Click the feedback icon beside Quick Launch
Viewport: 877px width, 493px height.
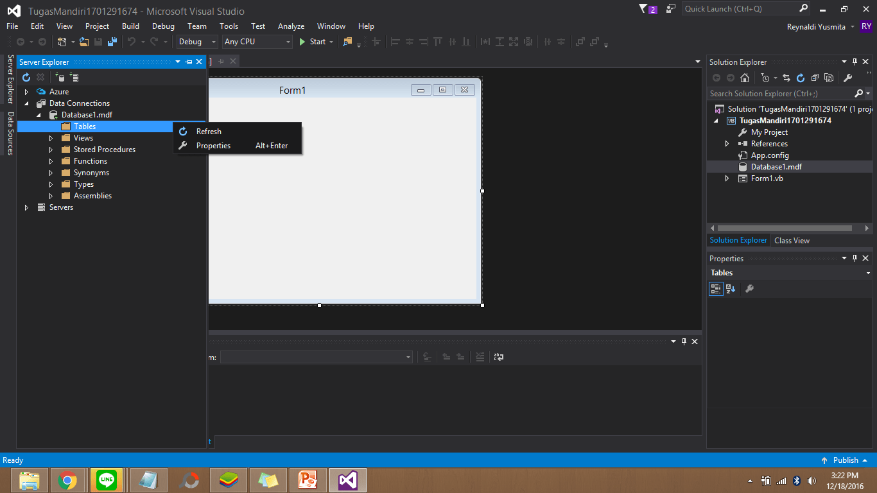[x=671, y=8]
